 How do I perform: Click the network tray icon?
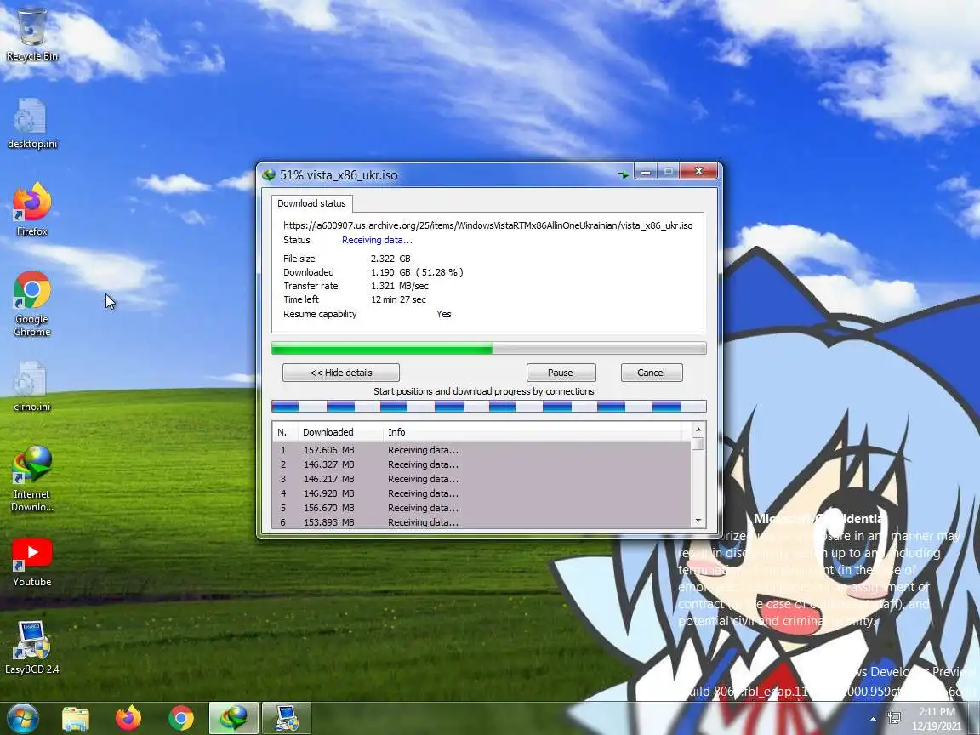pos(894,719)
